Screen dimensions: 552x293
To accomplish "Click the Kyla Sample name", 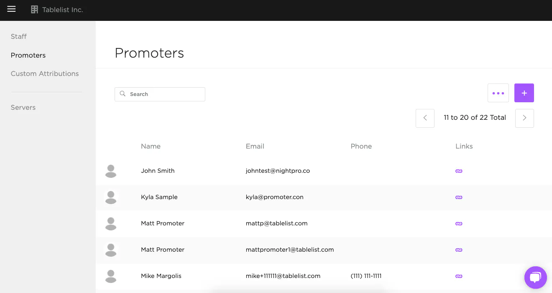I will 159,197.
